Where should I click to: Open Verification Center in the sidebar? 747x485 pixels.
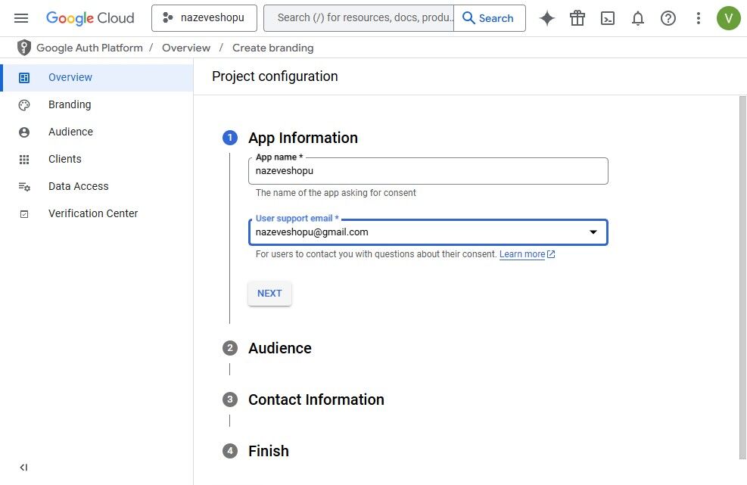click(93, 213)
